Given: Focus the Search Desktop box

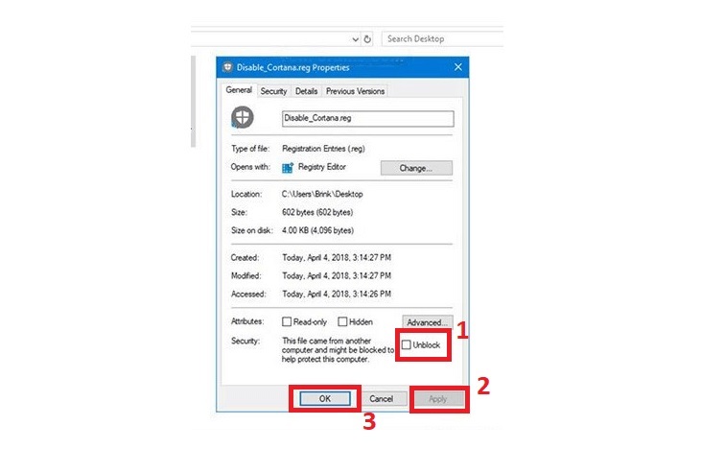Looking at the screenshot, I should 441,39.
